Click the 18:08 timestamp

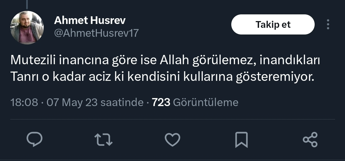[x=24, y=103]
